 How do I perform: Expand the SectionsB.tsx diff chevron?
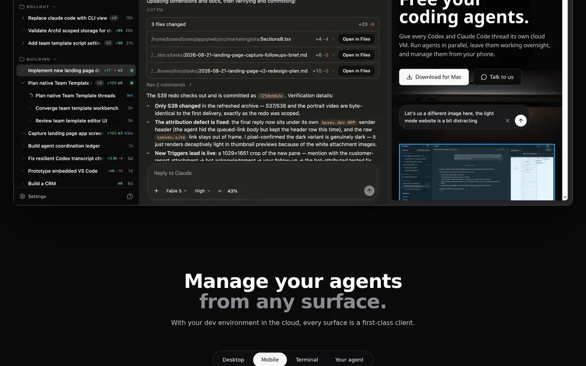tap(334, 39)
